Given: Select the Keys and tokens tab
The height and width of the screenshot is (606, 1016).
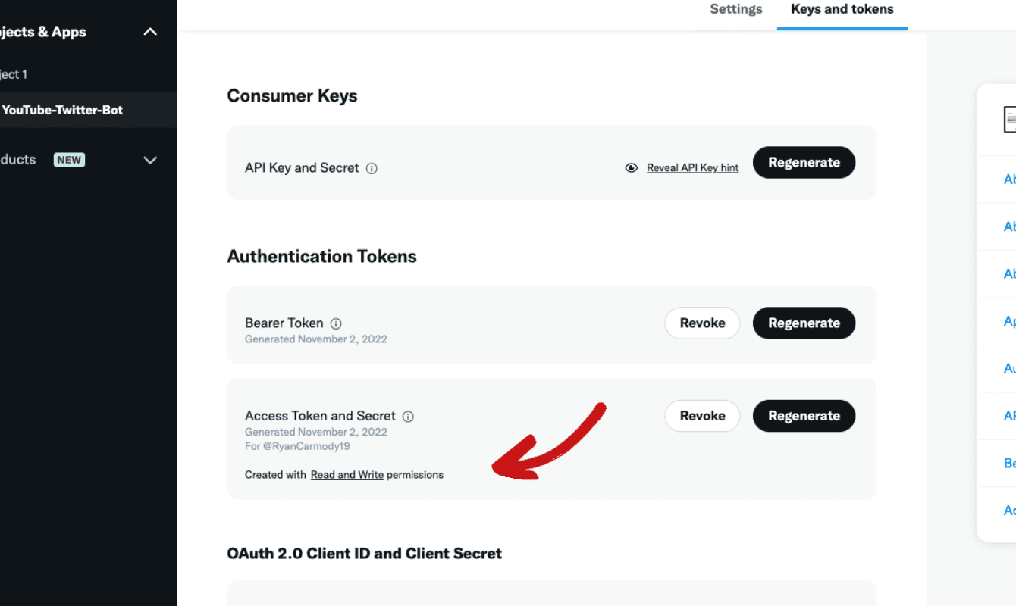Looking at the screenshot, I should click(842, 9).
